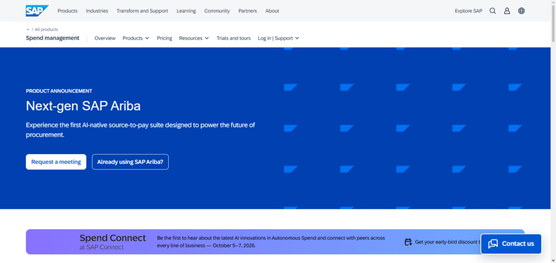Click Get your early-bird discount link

click(x=448, y=242)
